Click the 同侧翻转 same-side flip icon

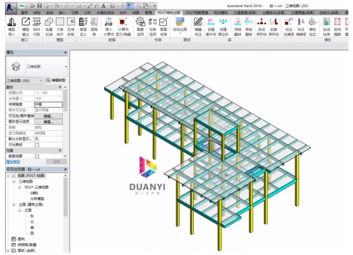238,22
